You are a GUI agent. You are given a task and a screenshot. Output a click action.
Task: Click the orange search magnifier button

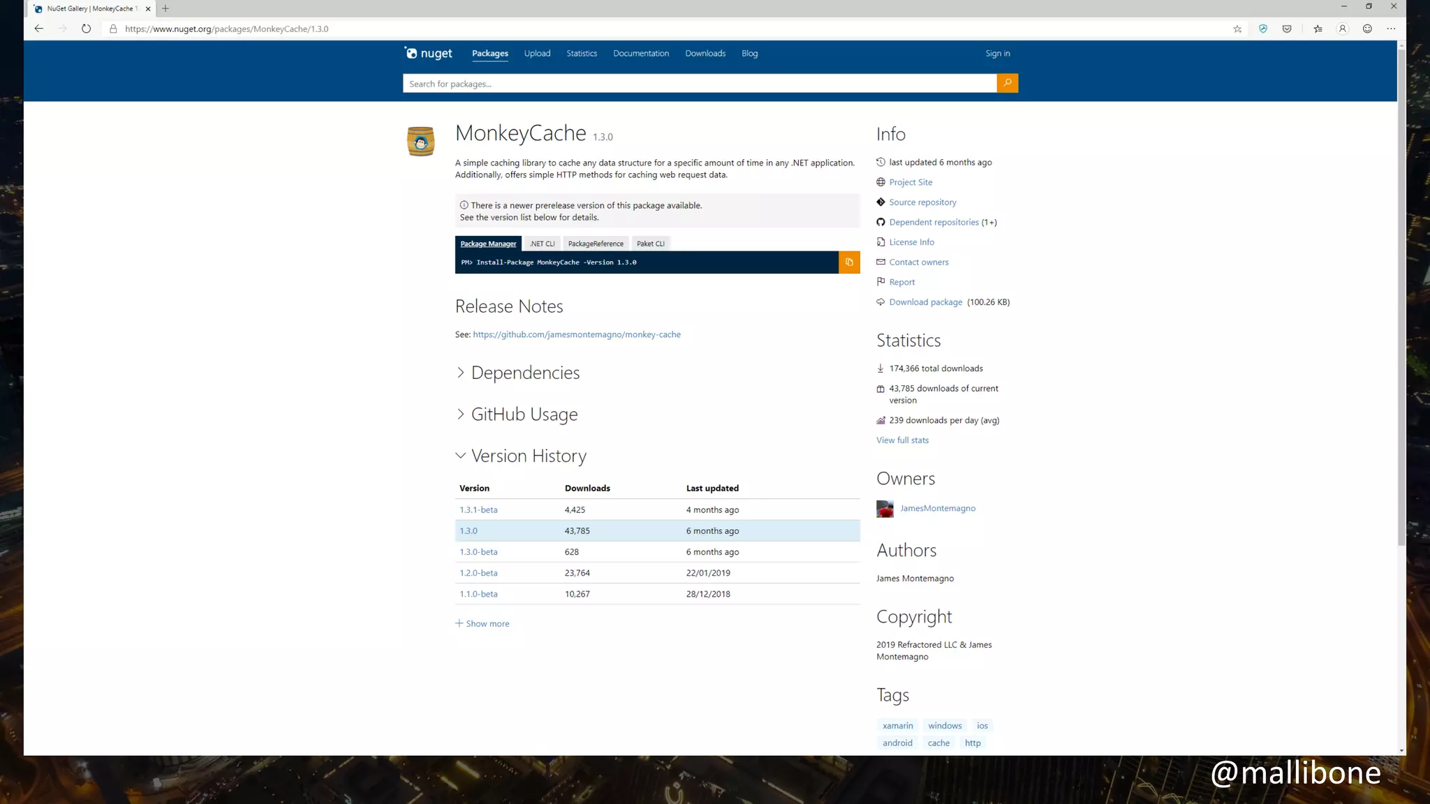coord(1007,83)
